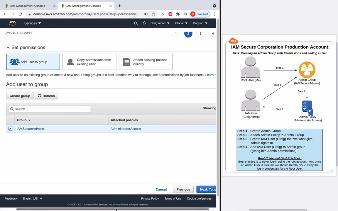Click the Cancel link
Viewport: 338px width, 211px height.
pos(161,190)
